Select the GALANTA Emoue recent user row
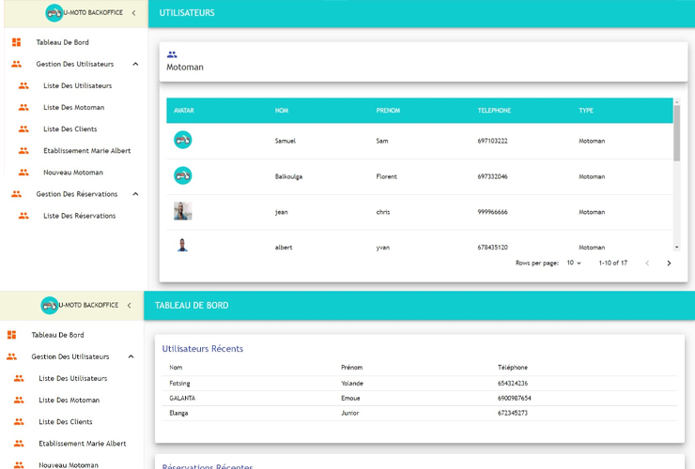Image resolution: width=695 pixels, height=469 pixels. pyautogui.click(x=418, y=398)
